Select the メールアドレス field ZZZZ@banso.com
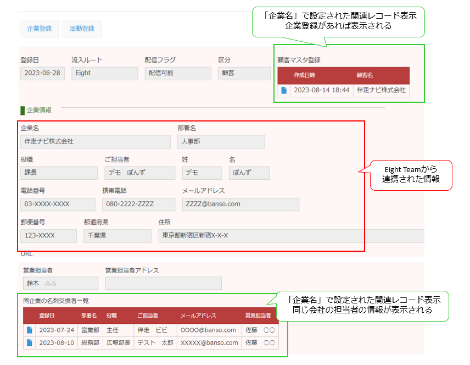 point(240,204)
